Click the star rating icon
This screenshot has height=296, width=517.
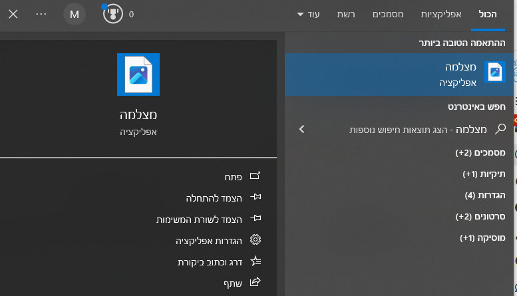256,261
